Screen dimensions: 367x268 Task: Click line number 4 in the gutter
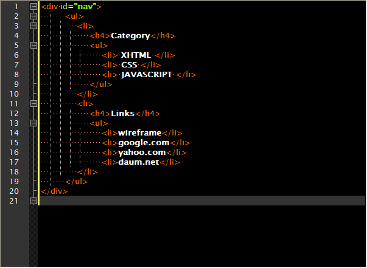tap(16, 35)
